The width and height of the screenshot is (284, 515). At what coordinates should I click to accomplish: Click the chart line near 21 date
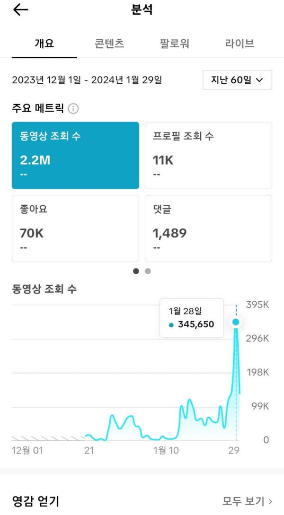[x=89, y=436]
